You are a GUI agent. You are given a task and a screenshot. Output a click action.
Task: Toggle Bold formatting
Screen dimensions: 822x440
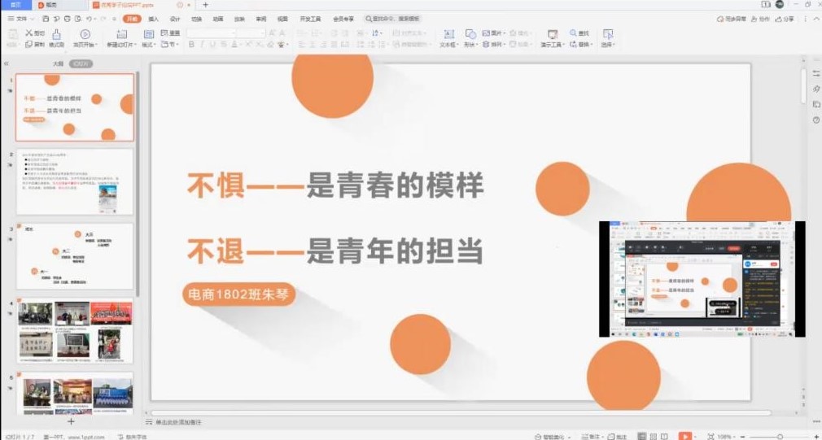pos(191,45)
